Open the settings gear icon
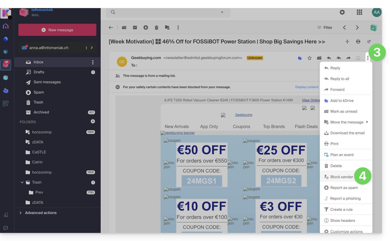Image resolution: width=390 pixels, height=241 pixels. pos(342,12)
